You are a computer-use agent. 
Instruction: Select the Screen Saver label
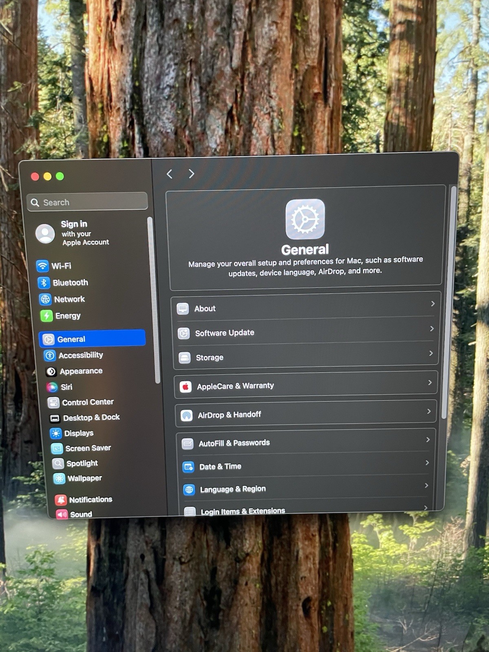pos(88,448)
